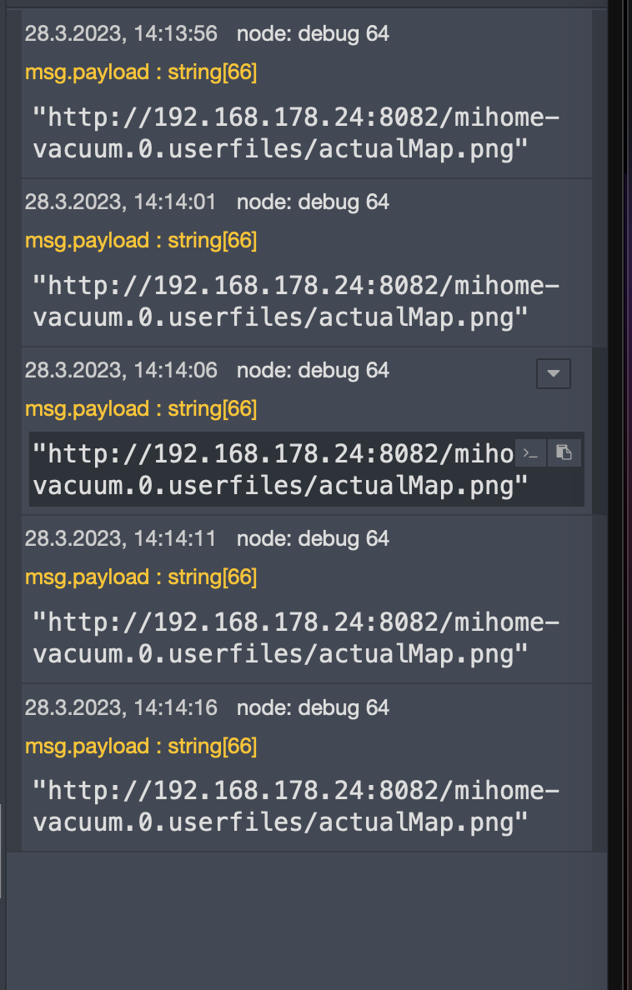Select msg.payload label of 14:14:01 message
This screenshot has width=632, height=990.
point(141,241)
